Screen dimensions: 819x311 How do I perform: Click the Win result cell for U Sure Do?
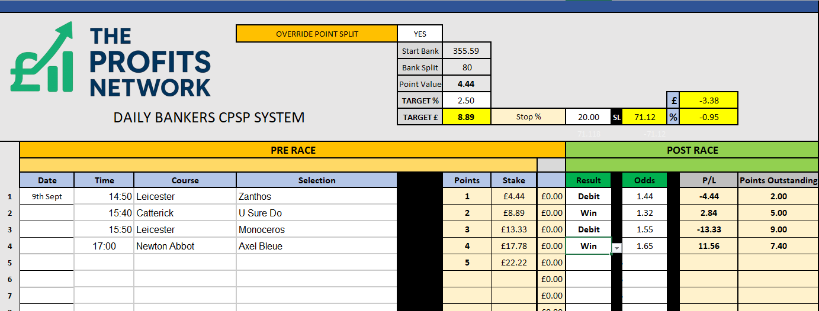[589, 213]
